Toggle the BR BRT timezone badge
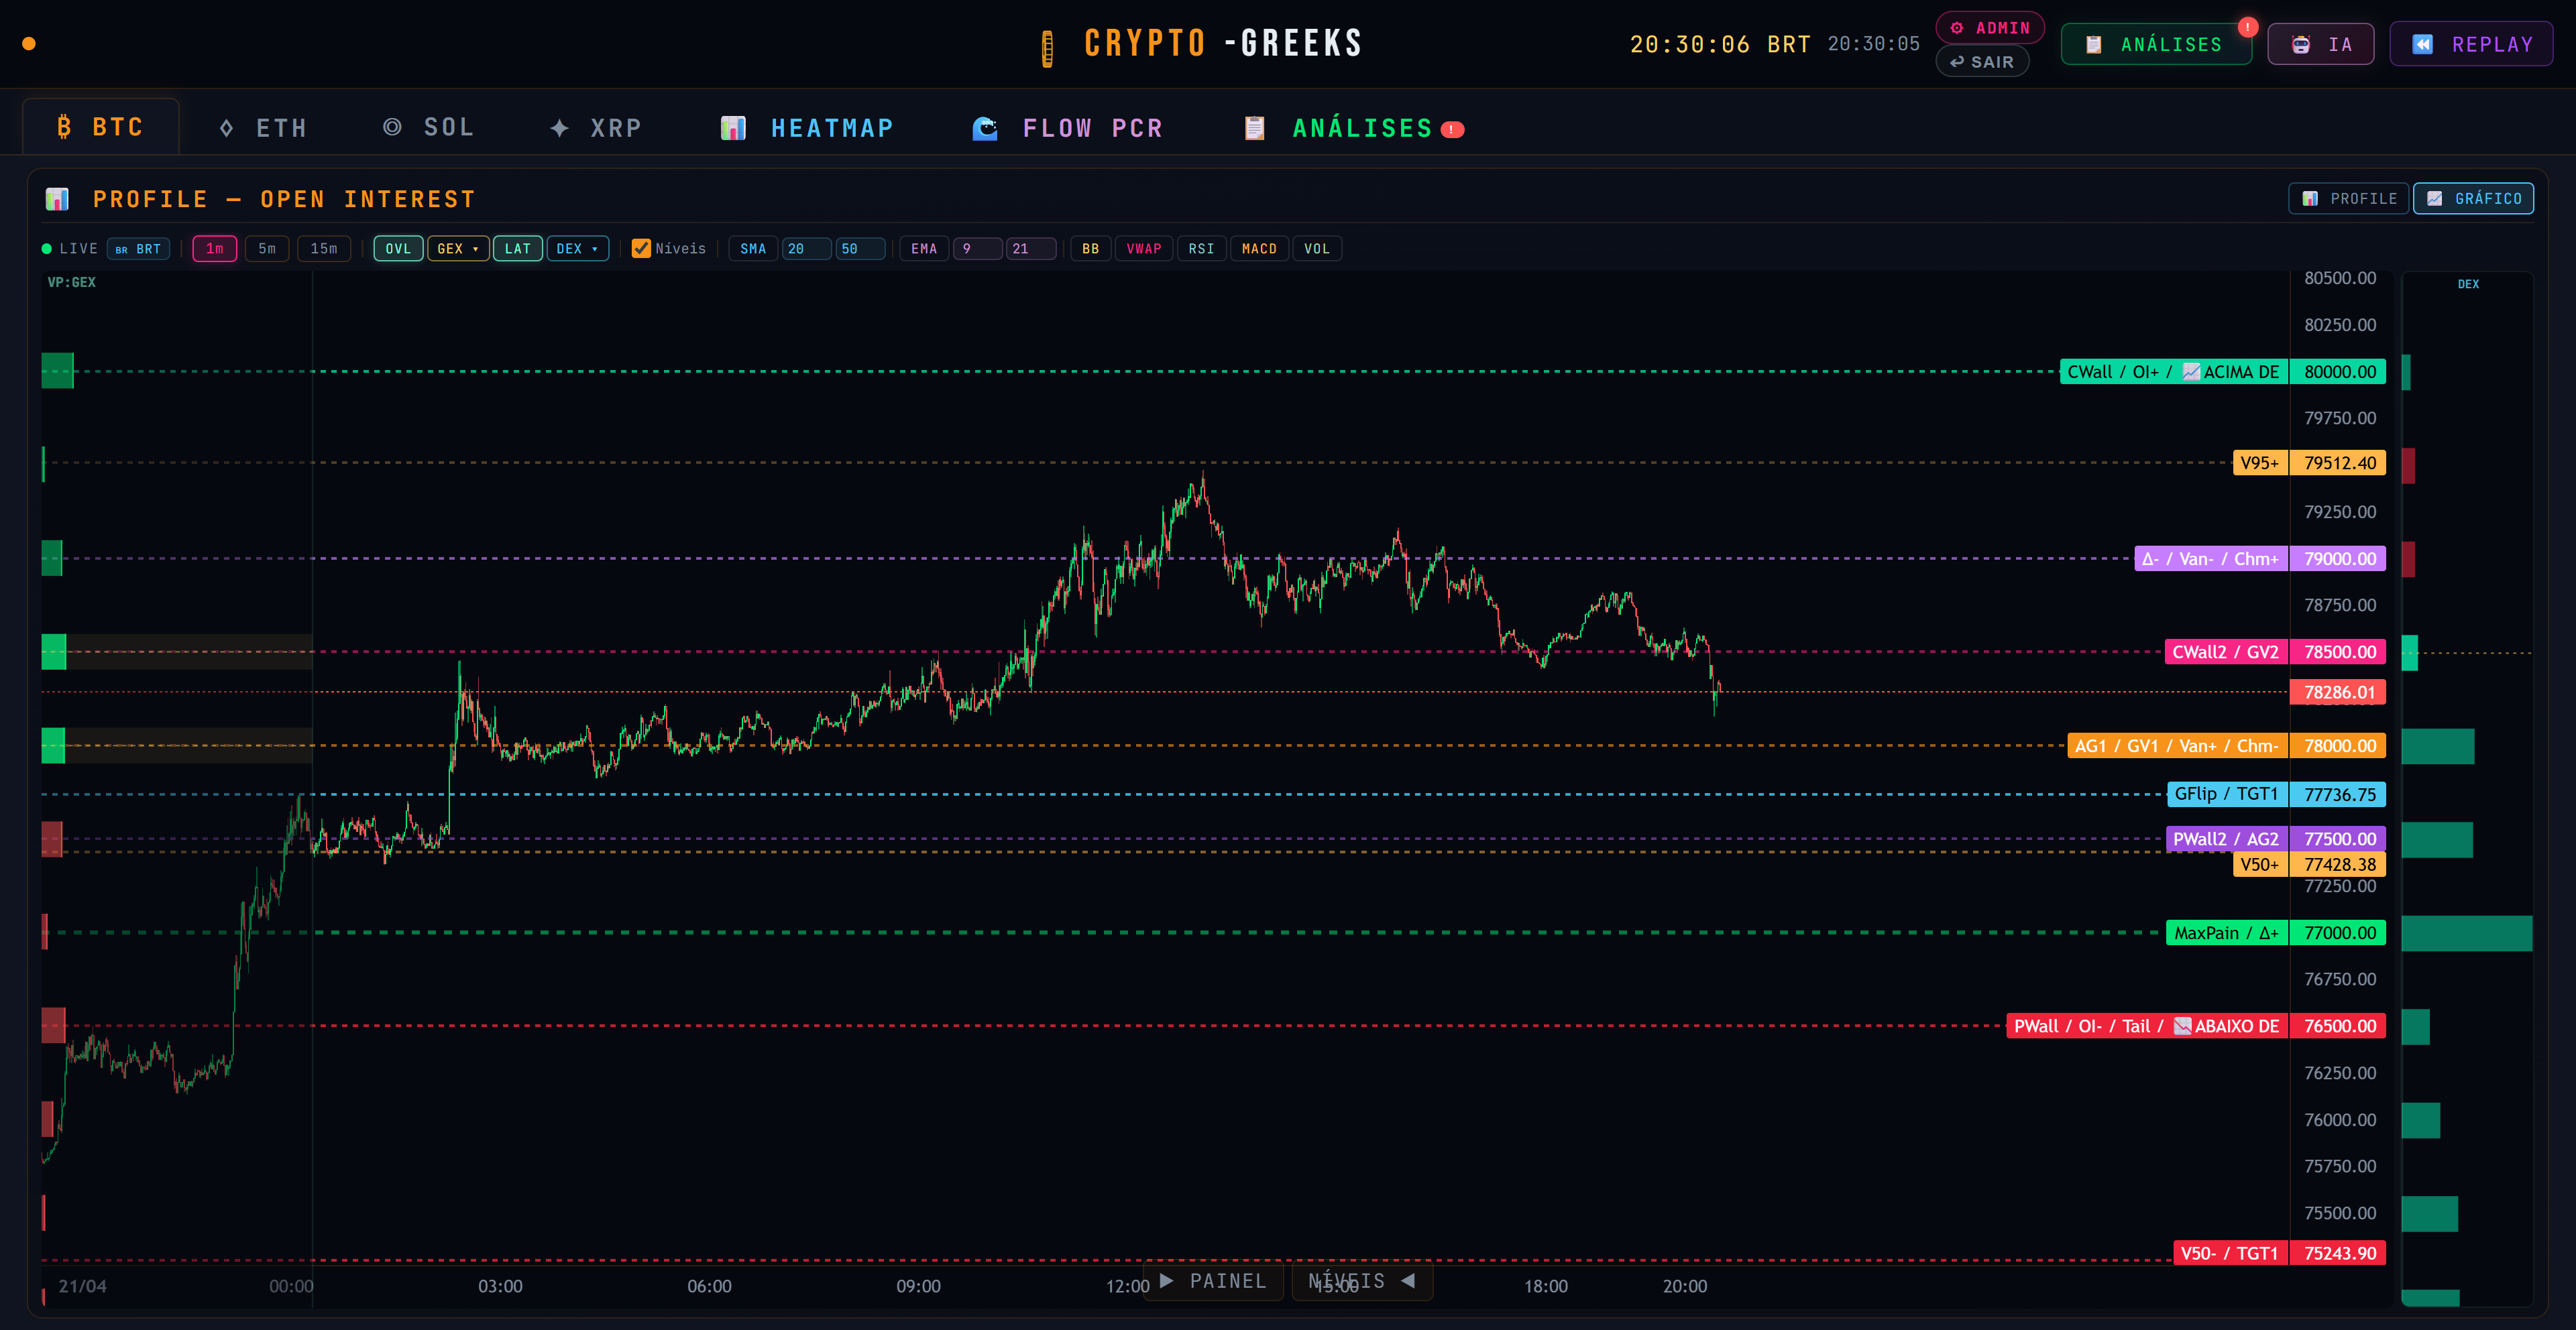This screenshot has height=1330, width=2576. coord(138,249)
